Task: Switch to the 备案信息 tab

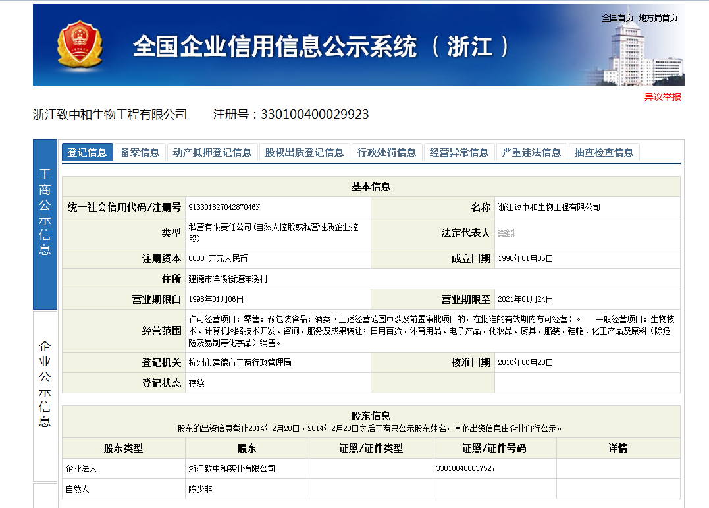Action: (x=140, y=152)
